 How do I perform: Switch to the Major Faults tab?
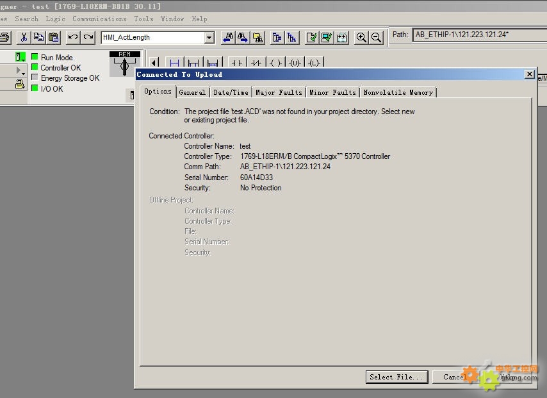(x=279, y=92)
